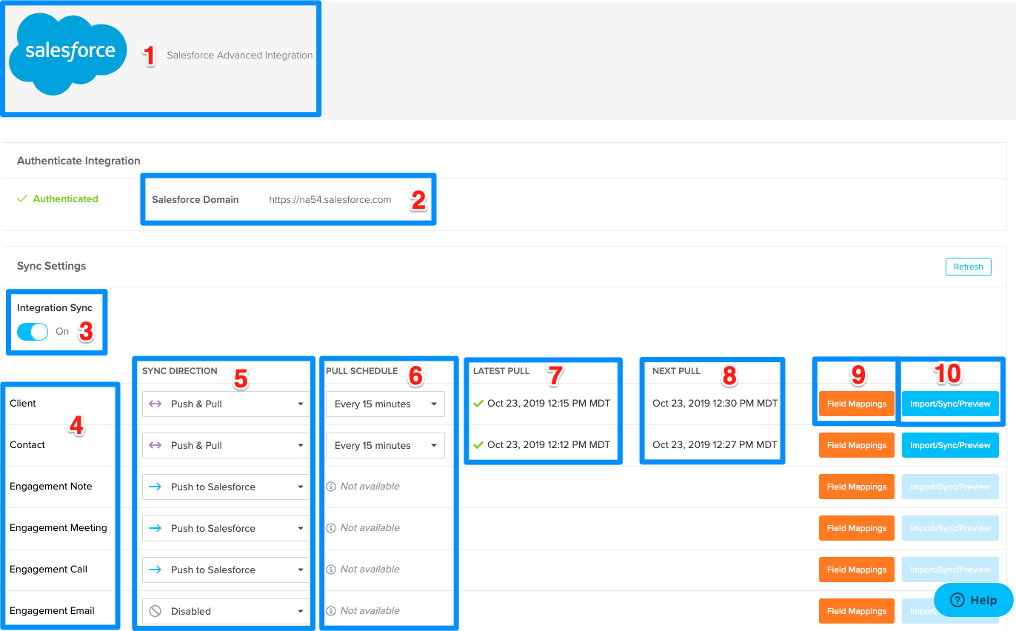Screen dimensions: 1016x631
Task: Click the blue arrow icon in Engagement Note row
Action: click(x=156, y=487)
